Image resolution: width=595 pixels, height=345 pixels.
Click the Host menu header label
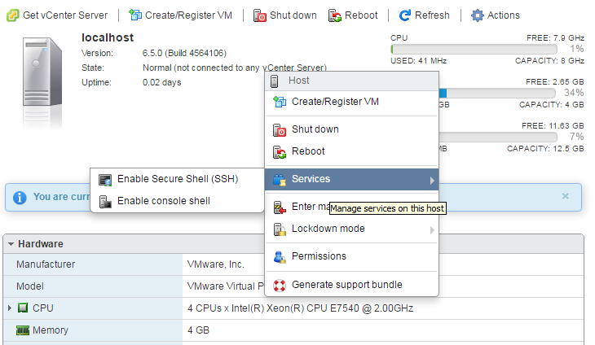[x=298, y=81]
